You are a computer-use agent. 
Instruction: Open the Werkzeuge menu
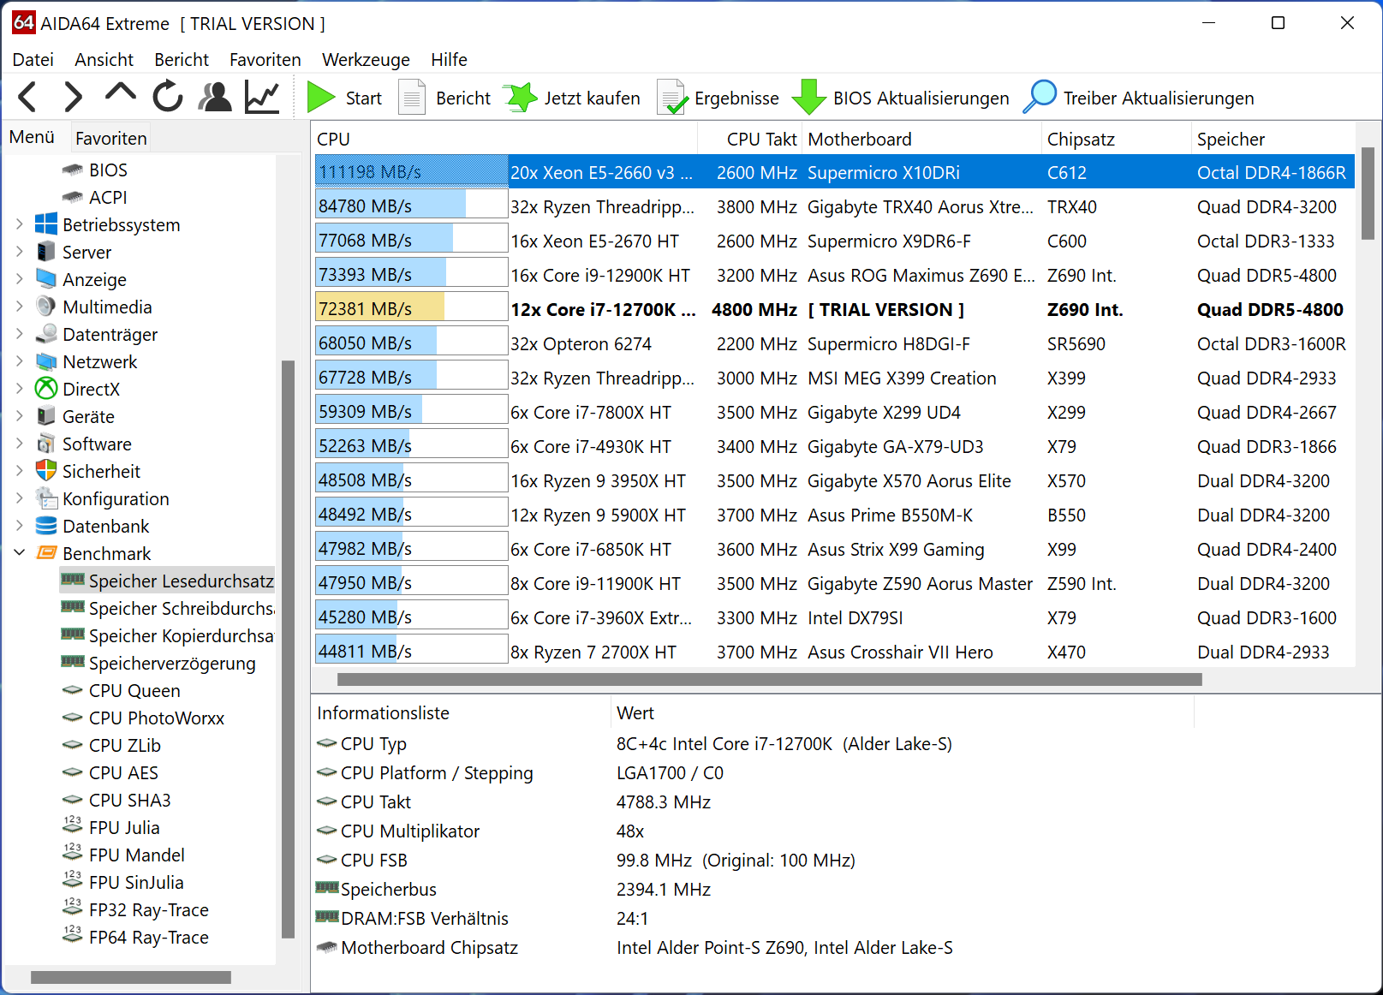click(x=366, y=59)
